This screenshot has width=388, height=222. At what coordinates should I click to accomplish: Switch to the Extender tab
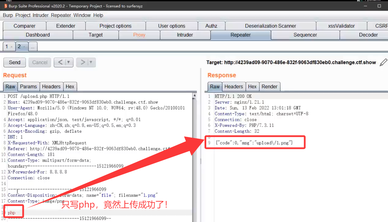coord(66,26)
